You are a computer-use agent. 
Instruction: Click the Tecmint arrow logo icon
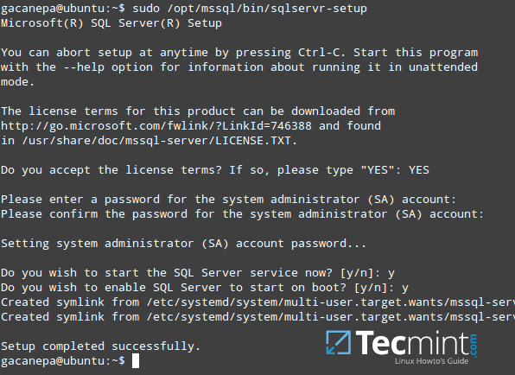tap(338, 342)
